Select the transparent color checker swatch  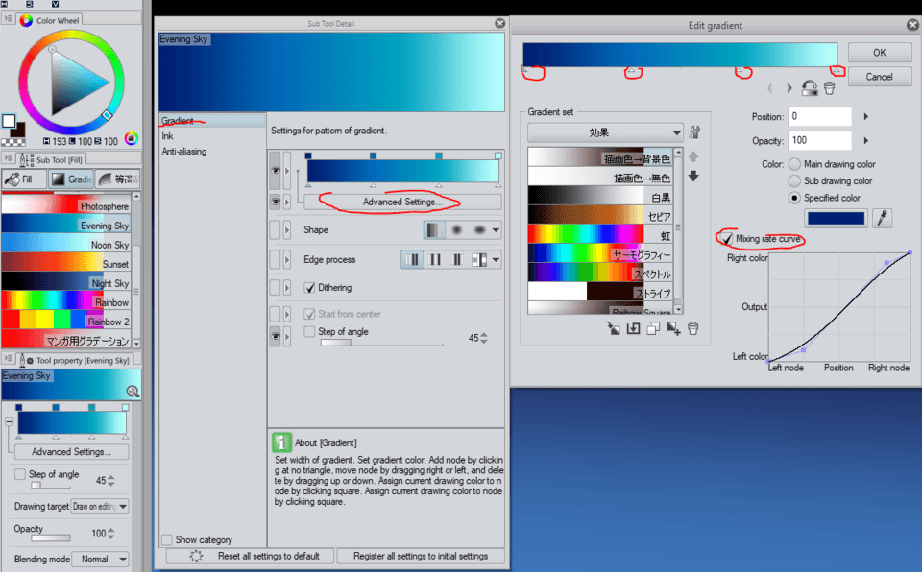click(x=12, y=142)
